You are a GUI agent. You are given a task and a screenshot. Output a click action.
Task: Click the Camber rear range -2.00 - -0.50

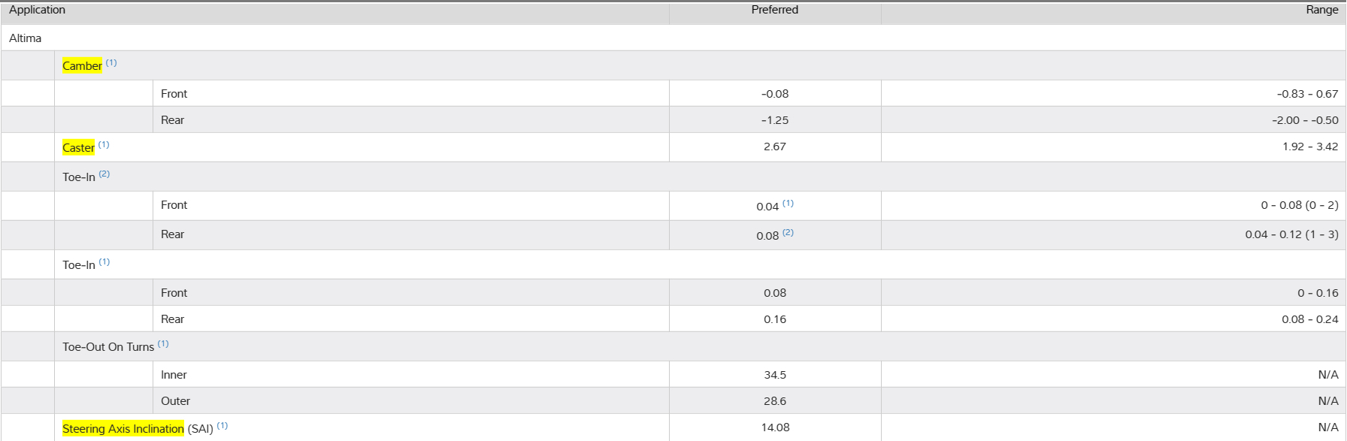point(1305,120)
